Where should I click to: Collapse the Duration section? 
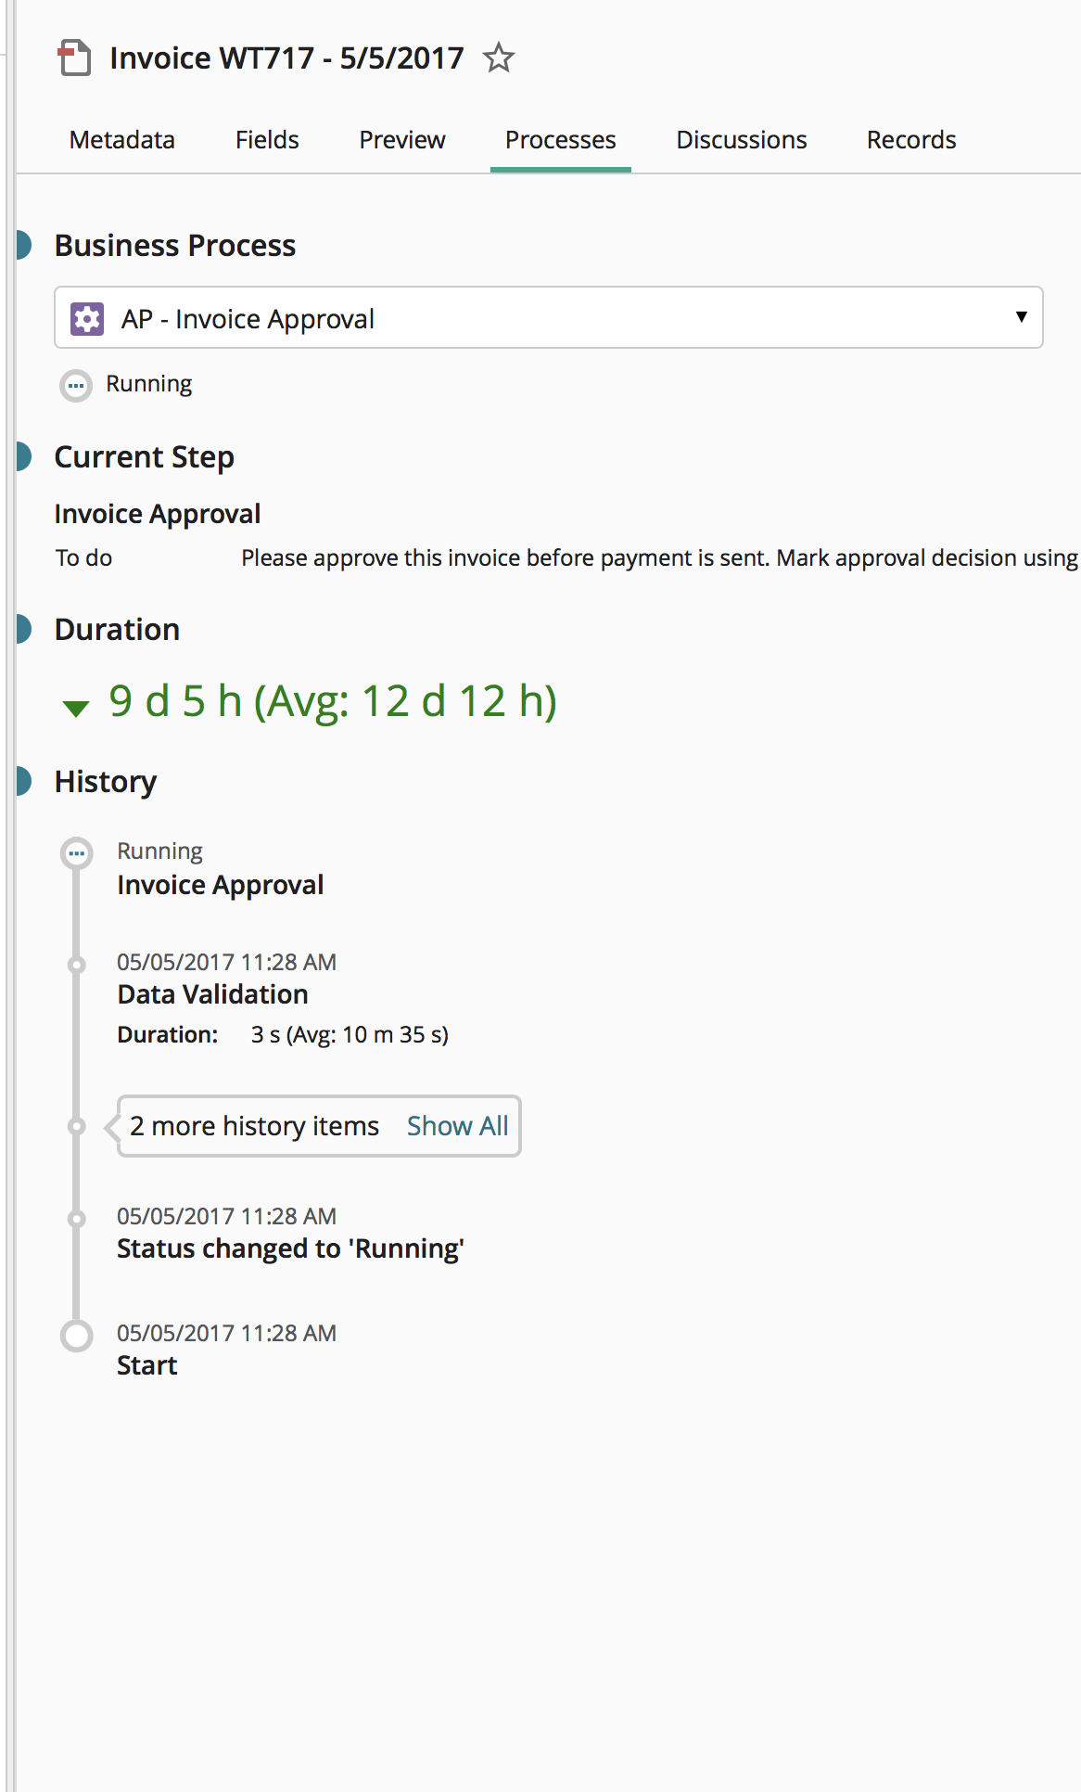[24, 630]
